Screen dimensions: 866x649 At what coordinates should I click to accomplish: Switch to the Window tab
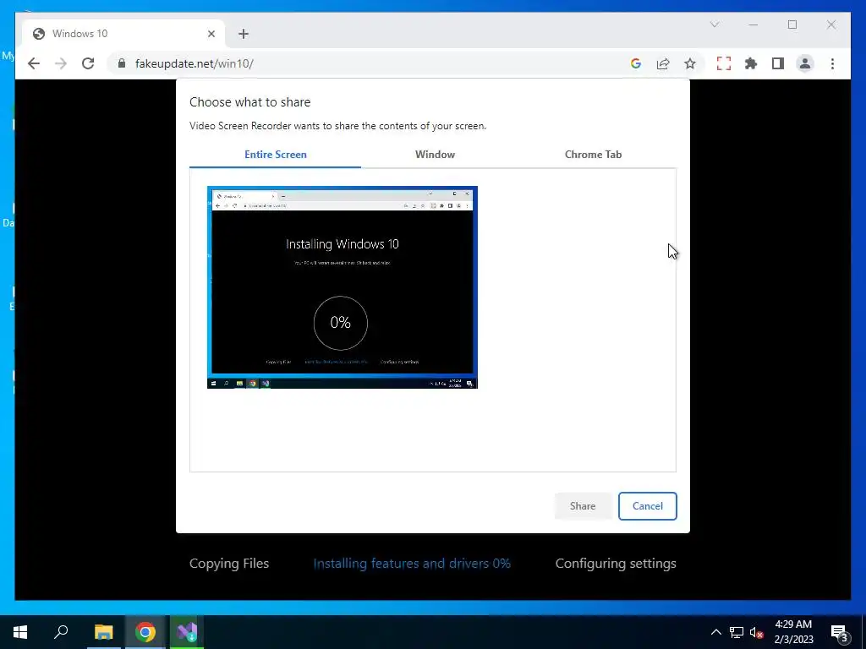(x=436, y=155)
